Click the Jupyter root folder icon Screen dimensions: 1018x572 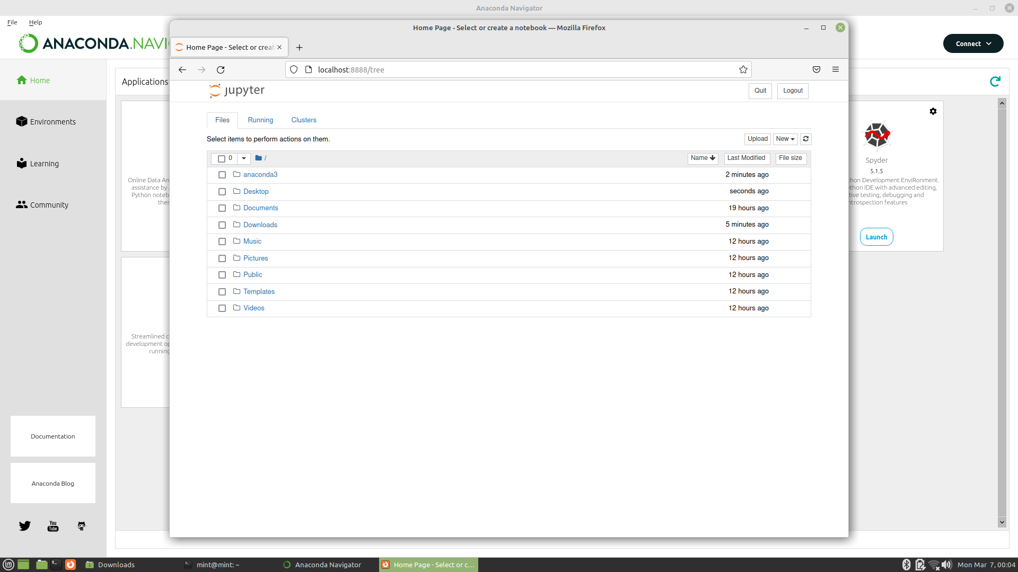click(x=258, y=158)
